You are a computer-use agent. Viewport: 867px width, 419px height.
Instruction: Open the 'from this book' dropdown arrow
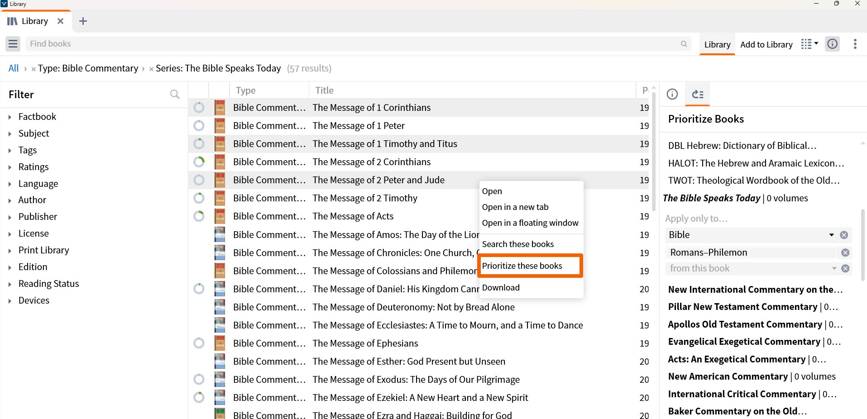pyautogui.click(x=834, y=268)
